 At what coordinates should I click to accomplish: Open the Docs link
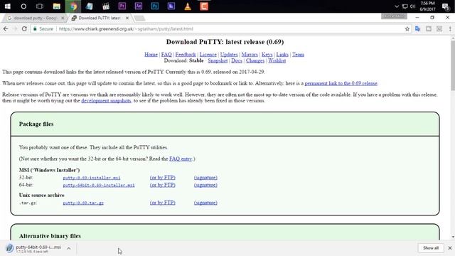coord(237,60)
